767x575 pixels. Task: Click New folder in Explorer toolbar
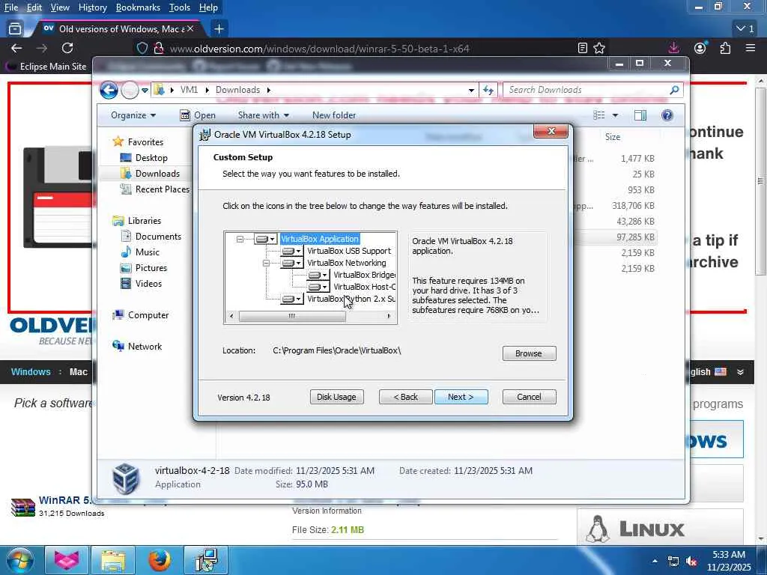[334, 115]
